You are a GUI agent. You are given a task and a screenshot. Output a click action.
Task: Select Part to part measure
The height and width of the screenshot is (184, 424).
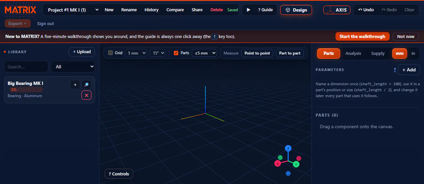[290, 53]
